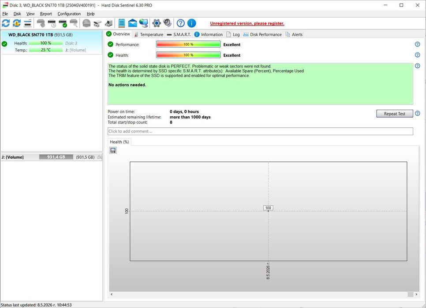
Task: Save the health graph with floppy icon
Action: (x=113, y=150)
